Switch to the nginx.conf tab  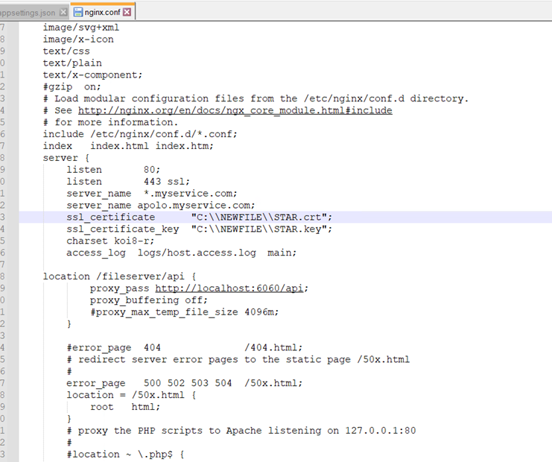[102, 12]
